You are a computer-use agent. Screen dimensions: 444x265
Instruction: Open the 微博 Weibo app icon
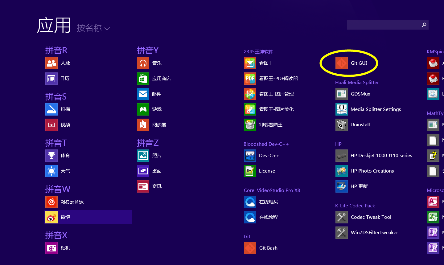[x=51, y=217]
